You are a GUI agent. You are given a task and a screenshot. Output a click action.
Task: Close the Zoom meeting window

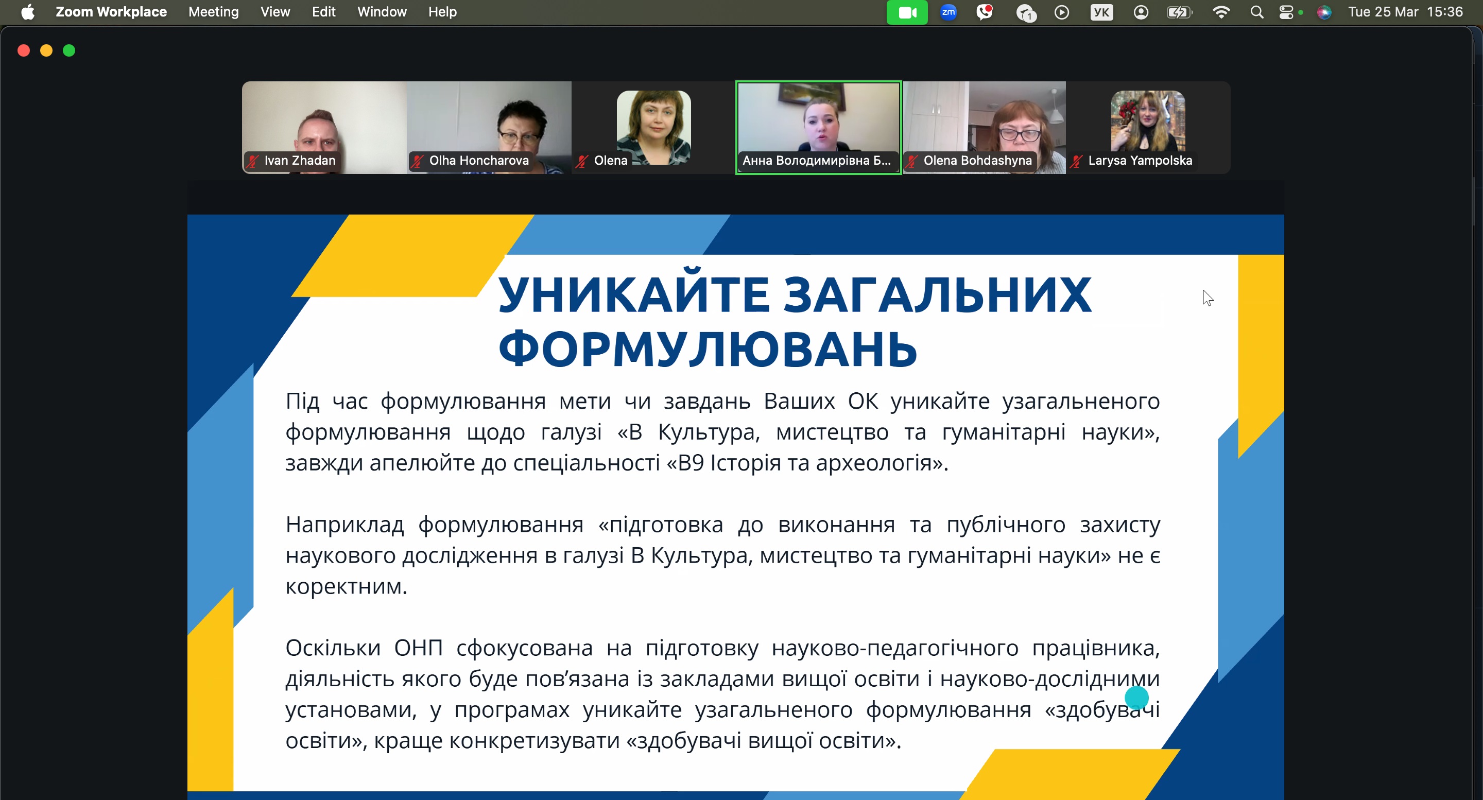pyautogui.click(x=24, y=50)
